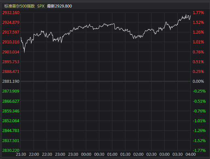Click the bottom -1.77% label

(x=199, y=150)
